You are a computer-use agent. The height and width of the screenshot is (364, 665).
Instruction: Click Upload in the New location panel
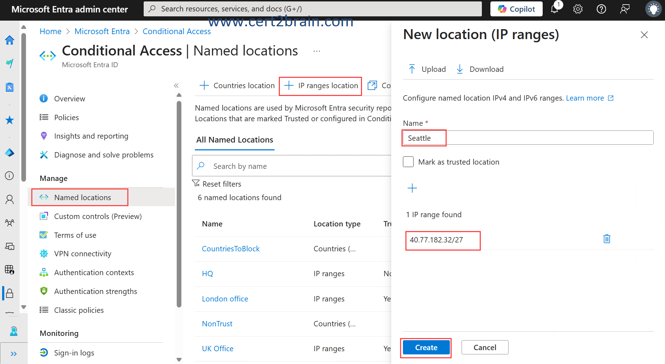[x=427, y=69]
